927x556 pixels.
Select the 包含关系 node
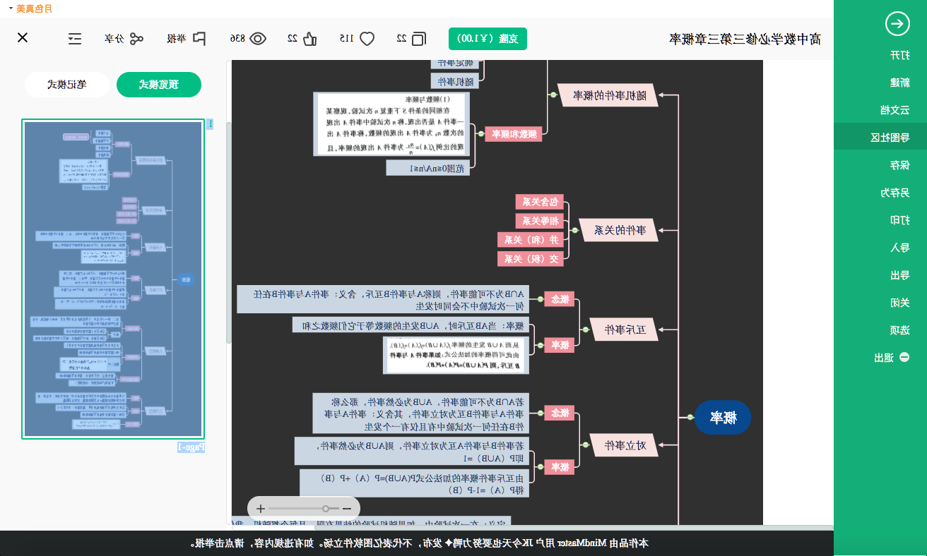tap(540, 202)
